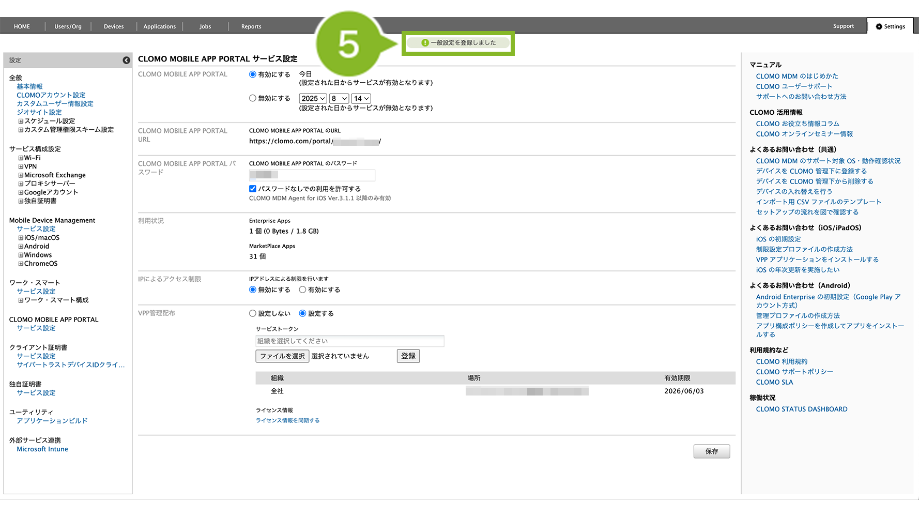This screenshot has width=919, height=517.
Task: Open the Applications menu
Action: point(159,26)
